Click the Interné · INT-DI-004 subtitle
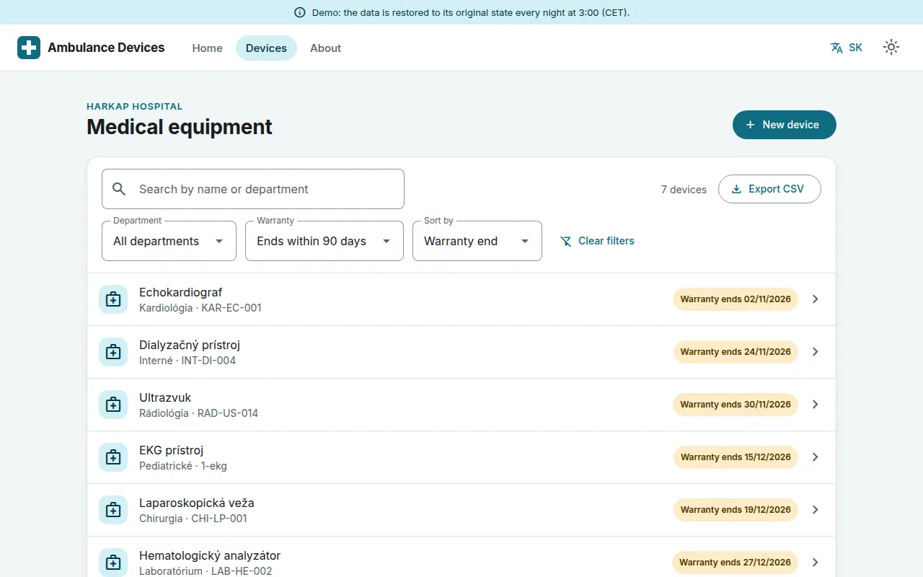Screen dimensions: 923x577 click(x=187, y=361)
